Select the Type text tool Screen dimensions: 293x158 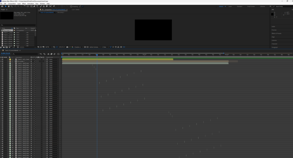[37, 6]
